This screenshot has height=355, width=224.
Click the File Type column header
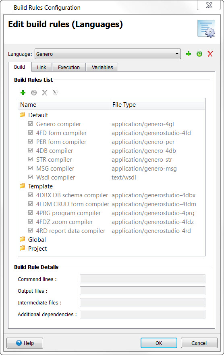158,105
